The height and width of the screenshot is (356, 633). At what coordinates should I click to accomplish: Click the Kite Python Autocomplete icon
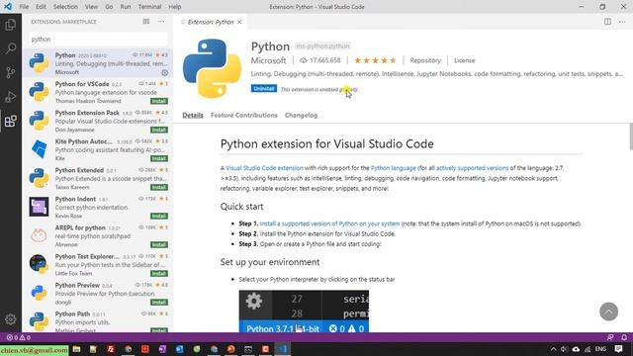click(x=39, y=149)
